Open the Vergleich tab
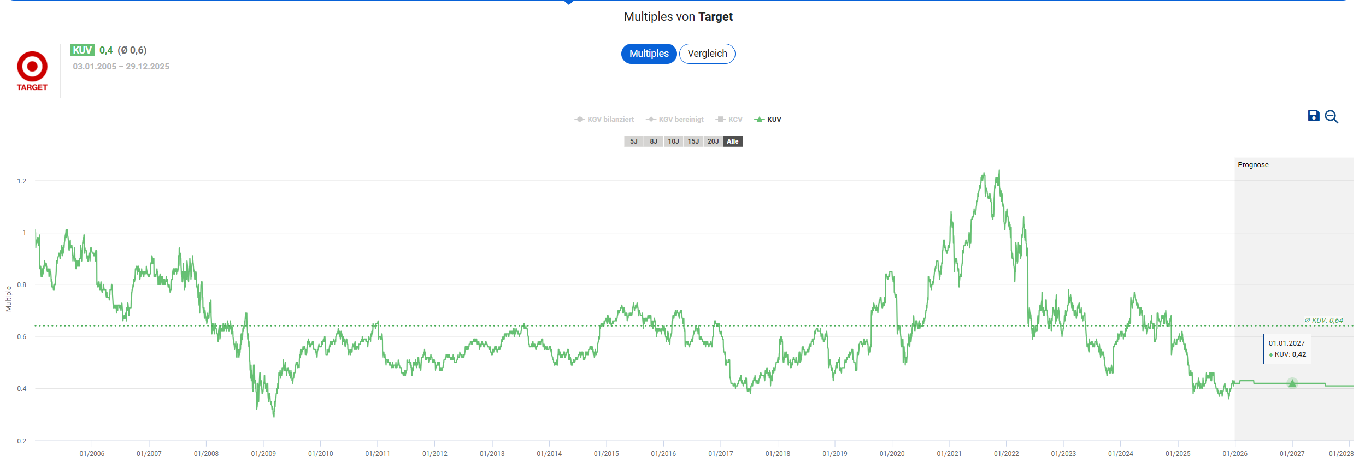 click(707, 54)
